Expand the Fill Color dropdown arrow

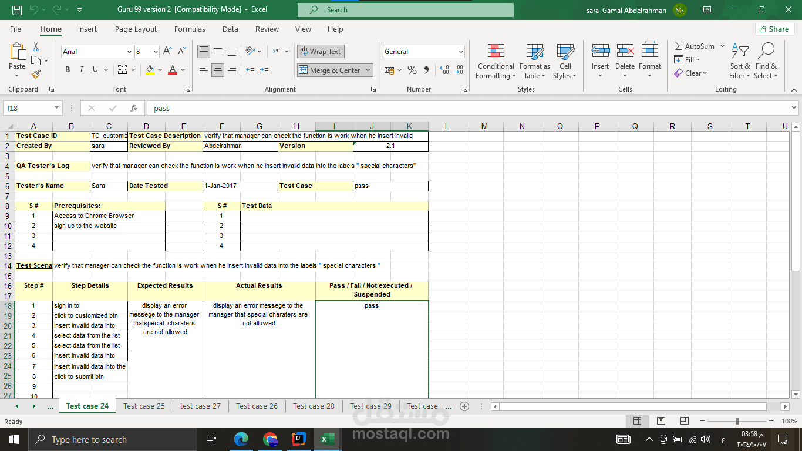pyautogui.click(x=160, y=70)
